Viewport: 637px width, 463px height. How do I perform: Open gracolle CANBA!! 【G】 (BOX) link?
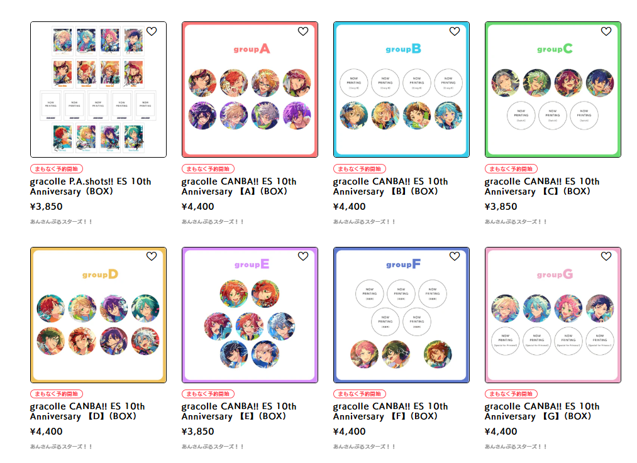click(x=542, y=411)
